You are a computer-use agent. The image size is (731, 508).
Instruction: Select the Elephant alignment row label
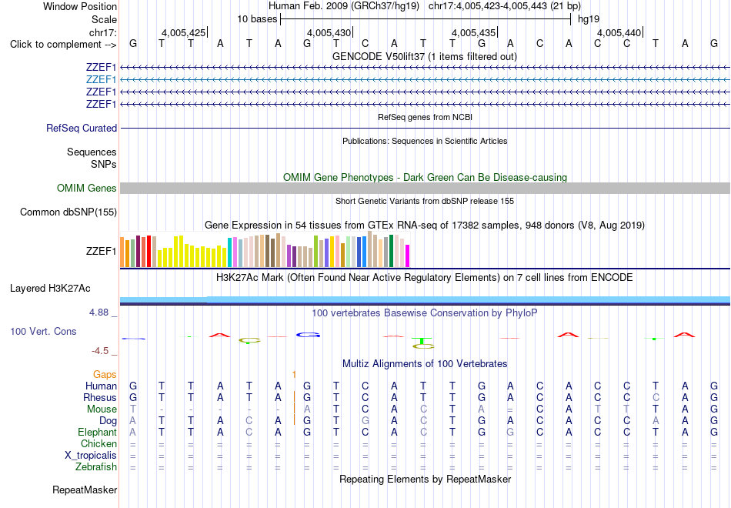[x=98, y=433]
